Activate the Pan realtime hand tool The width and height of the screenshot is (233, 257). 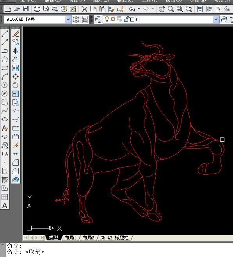pos(162,9)
